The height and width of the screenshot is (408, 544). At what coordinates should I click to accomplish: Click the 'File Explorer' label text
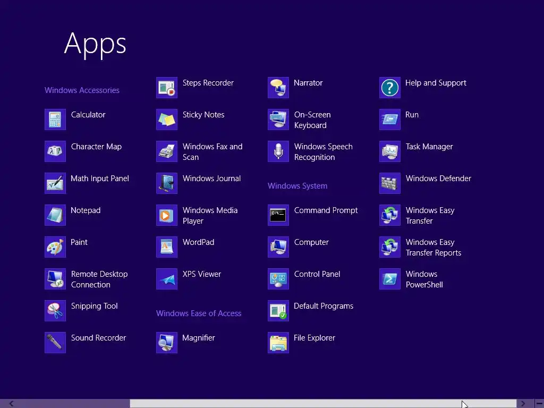coord(314,338)
